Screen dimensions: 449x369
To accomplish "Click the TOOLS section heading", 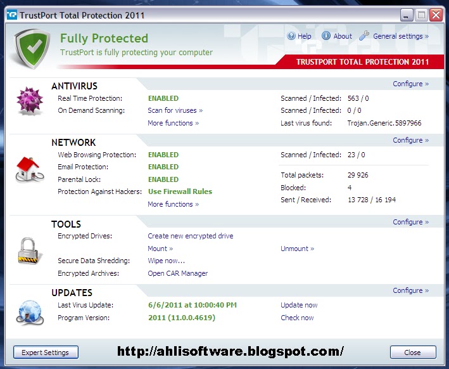I will tap(66, 224).
